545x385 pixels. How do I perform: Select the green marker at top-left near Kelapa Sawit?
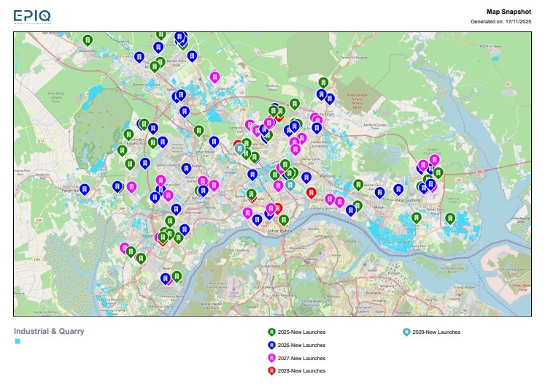tap(88, 39)
